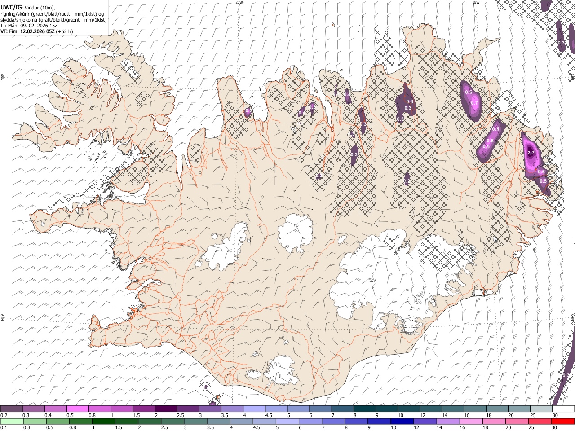
Task: Click the bright pink 0.5 swatch in upper legend row
Action: coord(77,409)
